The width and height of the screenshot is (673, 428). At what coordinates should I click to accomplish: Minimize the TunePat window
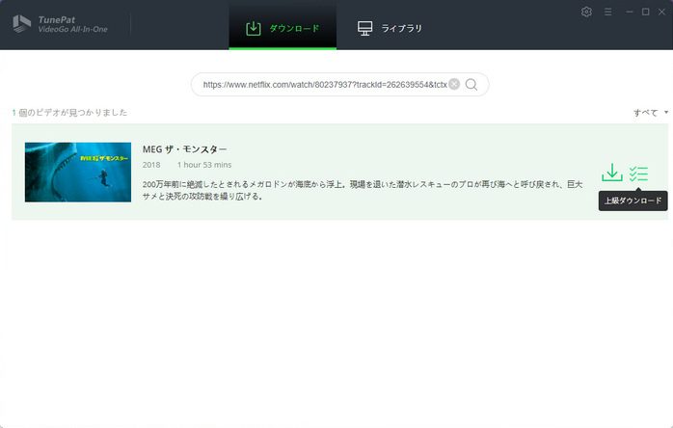tap(630, 12)
